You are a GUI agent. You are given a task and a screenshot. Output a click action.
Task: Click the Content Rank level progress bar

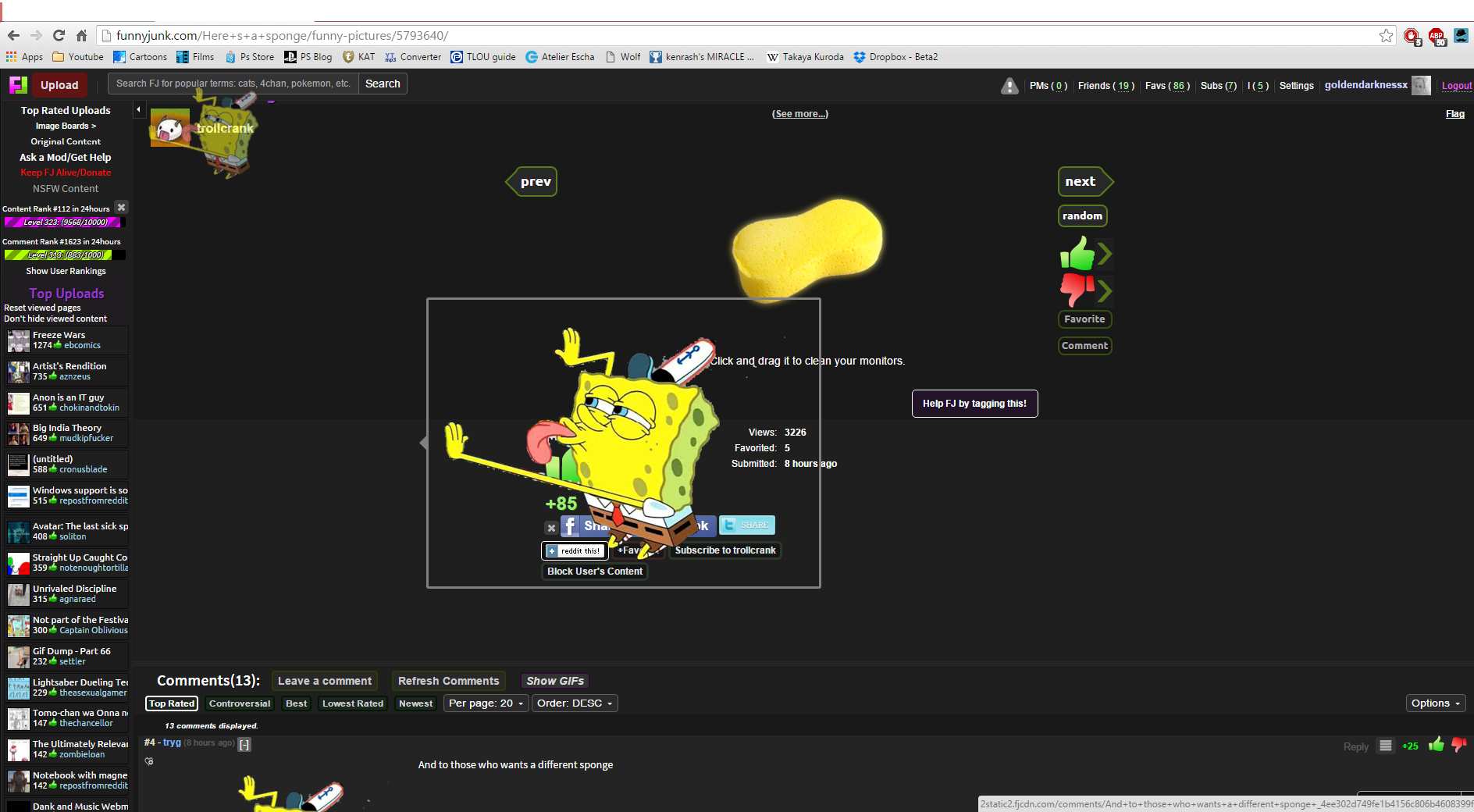(64, 223)
